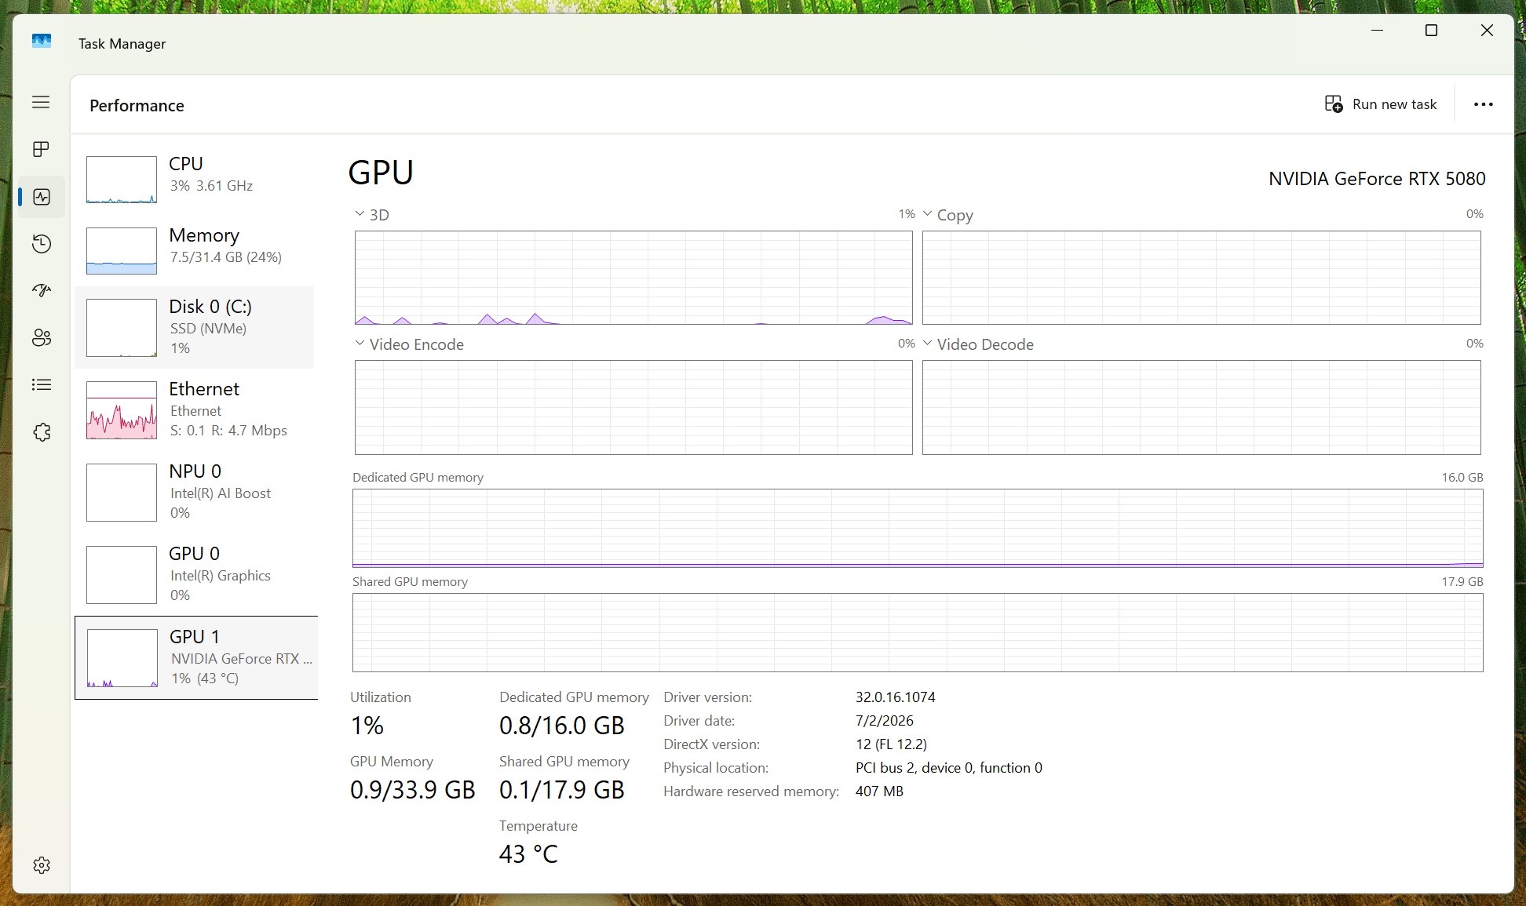The image size is (1526, 906).
Task: Click the NVIDIA GeForce RTX 5080 title
Action: [x=1377, y=179]
